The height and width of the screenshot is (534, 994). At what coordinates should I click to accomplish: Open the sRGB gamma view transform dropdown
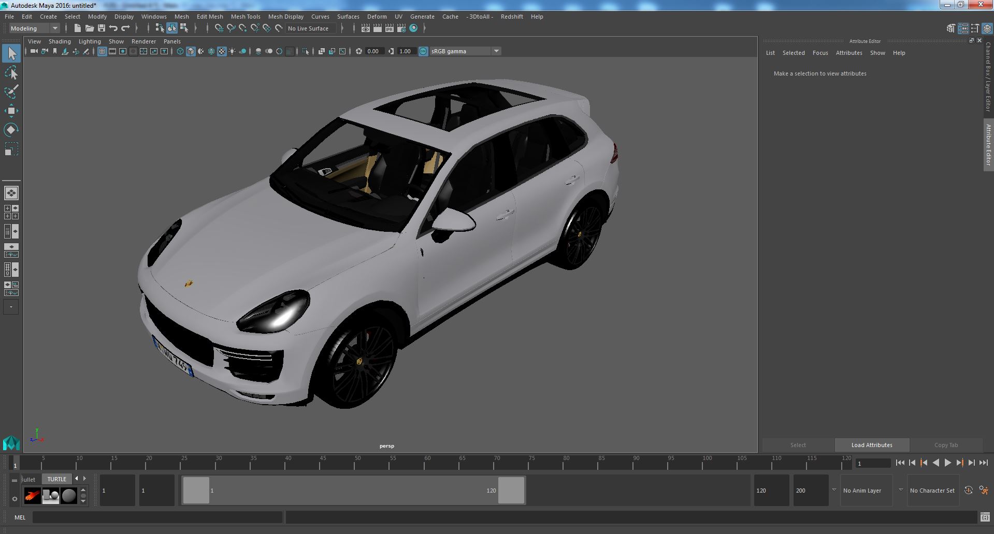(x=465, y=51)
